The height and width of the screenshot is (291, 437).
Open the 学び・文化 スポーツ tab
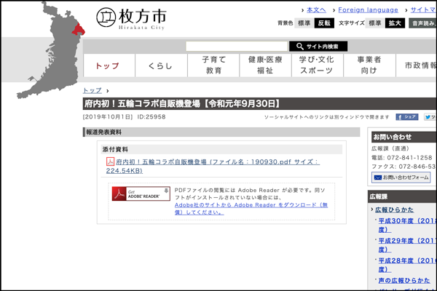(x=316, y=65)
